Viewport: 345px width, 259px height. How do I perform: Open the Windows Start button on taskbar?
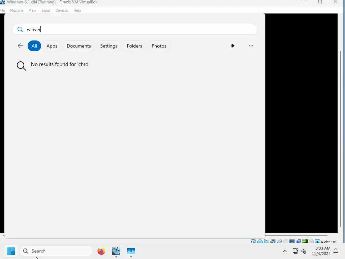click(x=11, y=251)
